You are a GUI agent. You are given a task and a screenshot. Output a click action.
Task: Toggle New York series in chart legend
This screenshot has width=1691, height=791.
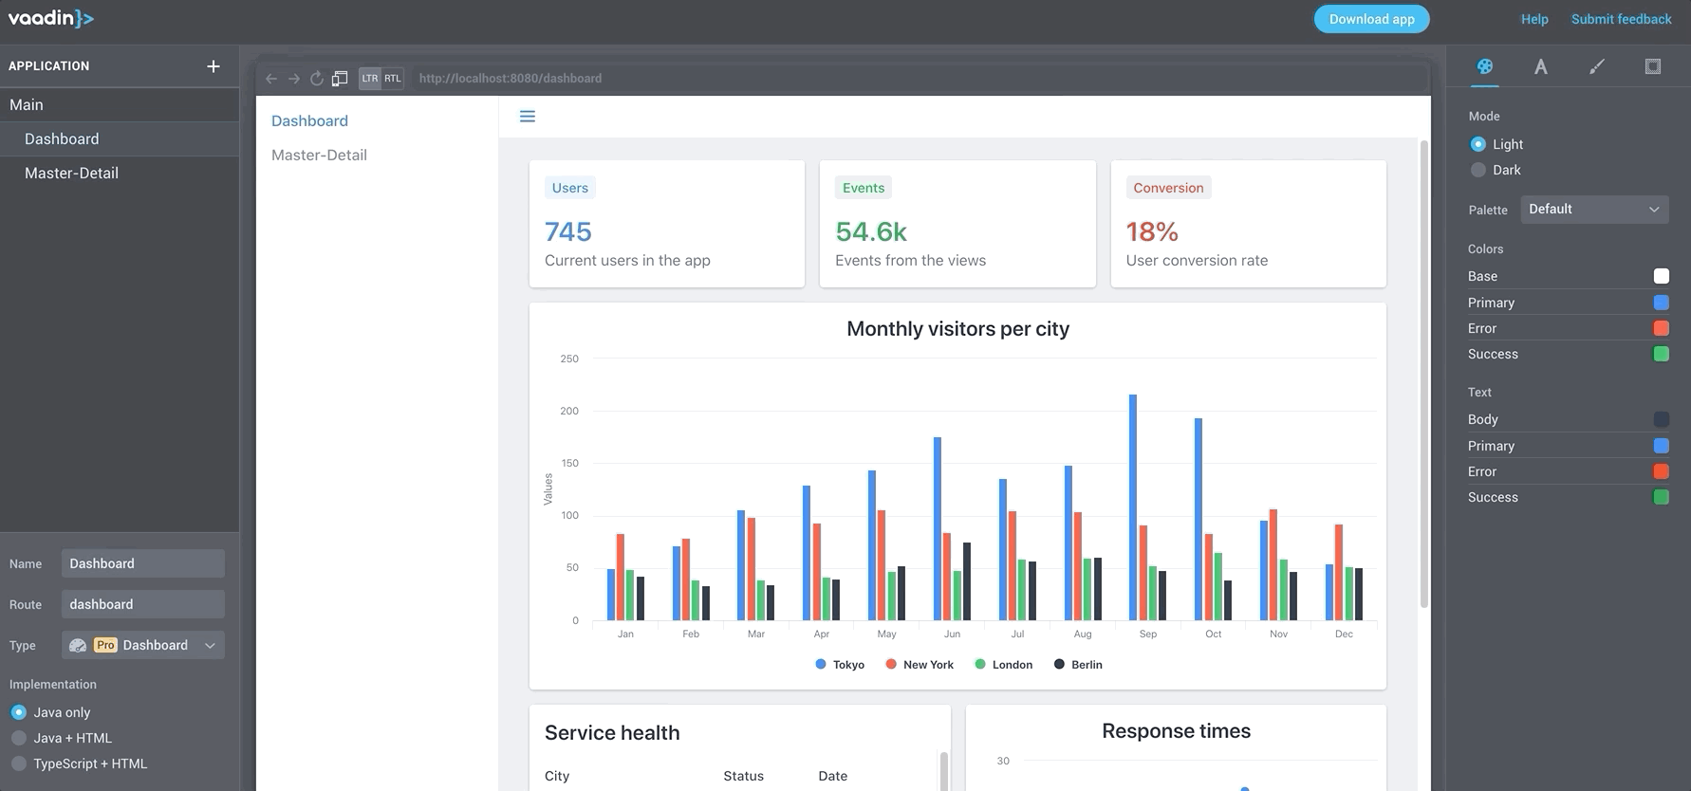[920, 665]
